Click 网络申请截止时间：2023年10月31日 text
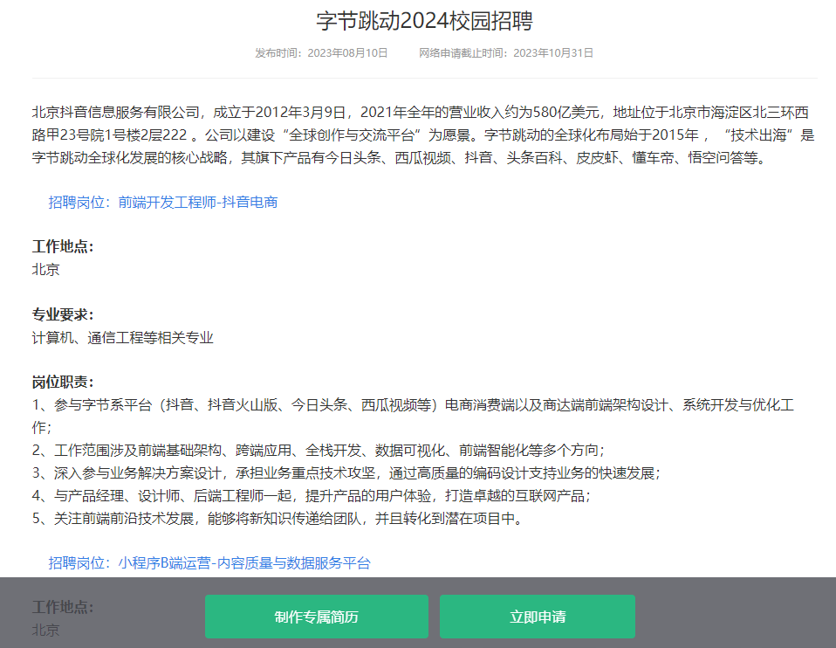Screen dimensions: 836x648 coord(506,53)
